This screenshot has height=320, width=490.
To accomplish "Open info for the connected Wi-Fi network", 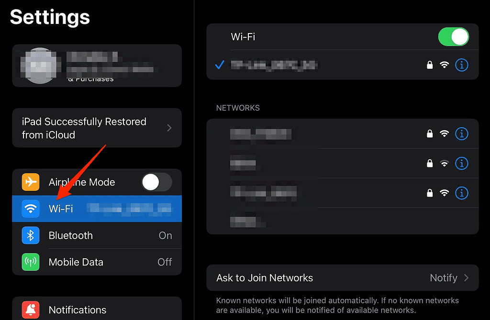I will coord(461,65).
